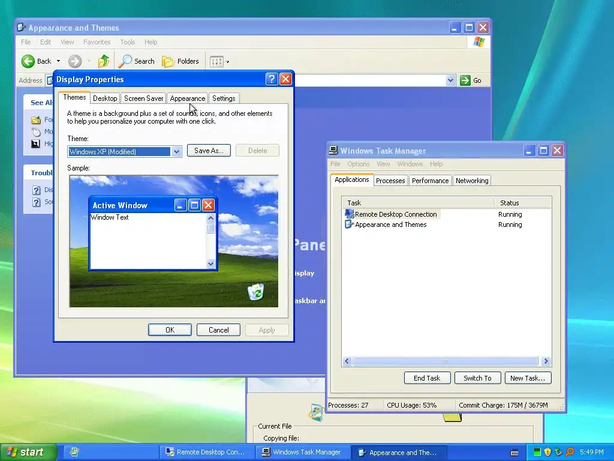
Task: Switch to the Screen Saver tab
Action: coord(143,98)
